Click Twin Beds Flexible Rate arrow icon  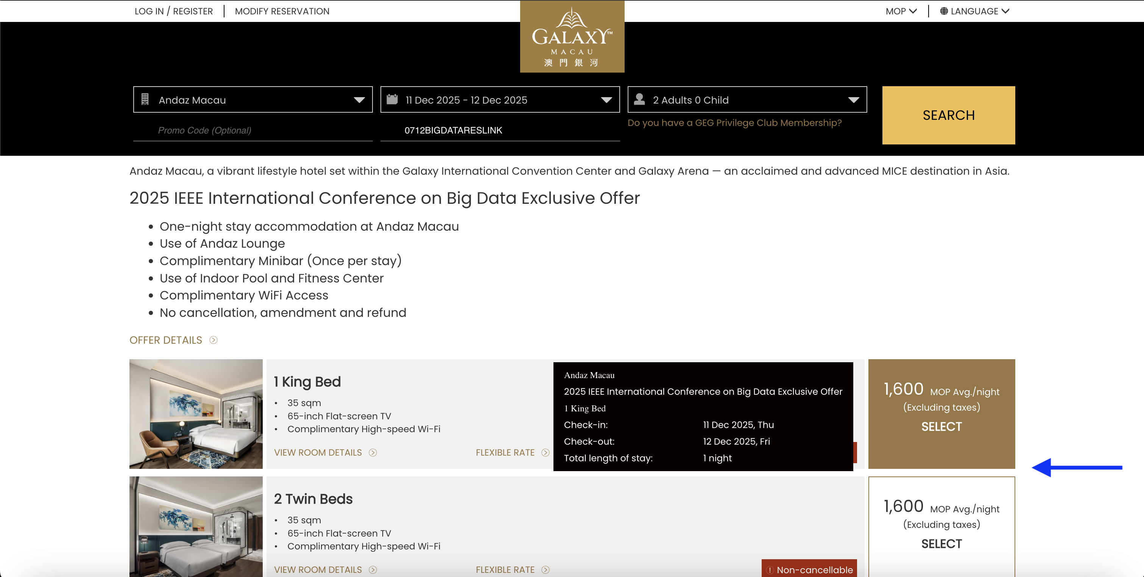[x=546, y=570]
